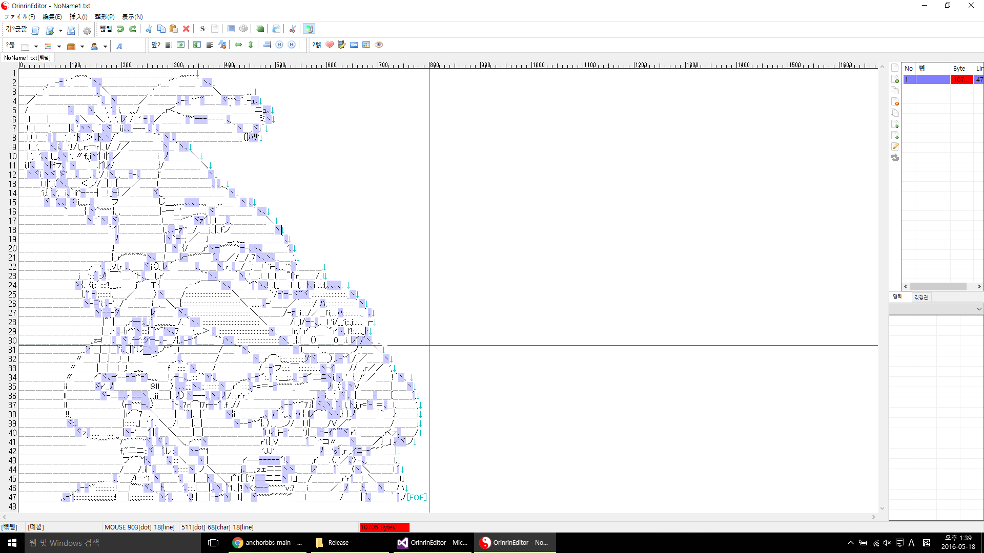This screenshot has width=984, height=553.
Task: Open Chrome anchorbbs main in taskbar
Action: 268,543
